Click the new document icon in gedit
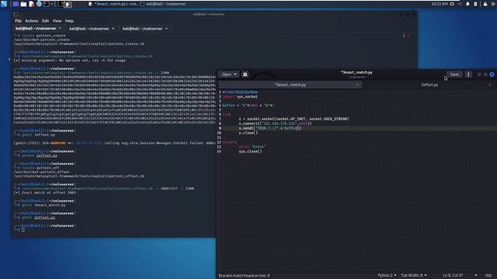The width and height of the screenshot is (497, 279). (x=245, y=74)
